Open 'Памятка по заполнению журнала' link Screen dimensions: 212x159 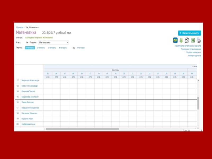point(188,46)
